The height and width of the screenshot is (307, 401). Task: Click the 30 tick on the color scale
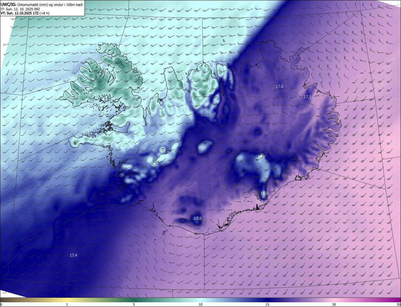pyautogui.click(x=334, y=304)
